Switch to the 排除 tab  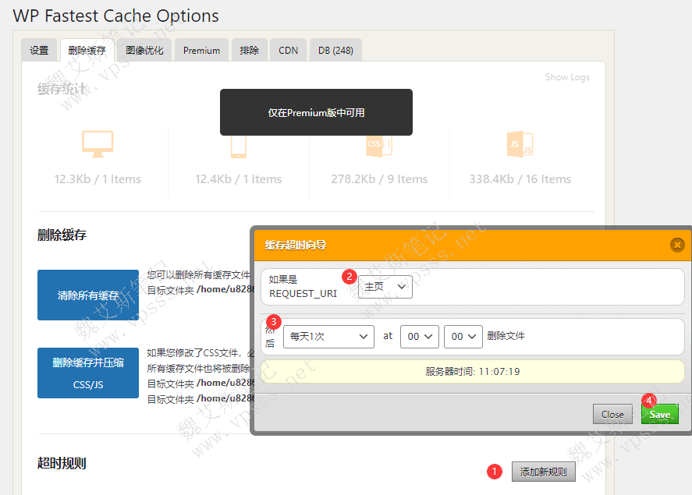point(250,50)
